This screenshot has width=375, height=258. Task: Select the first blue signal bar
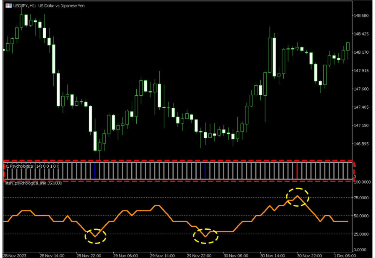[x=95, y=171]
